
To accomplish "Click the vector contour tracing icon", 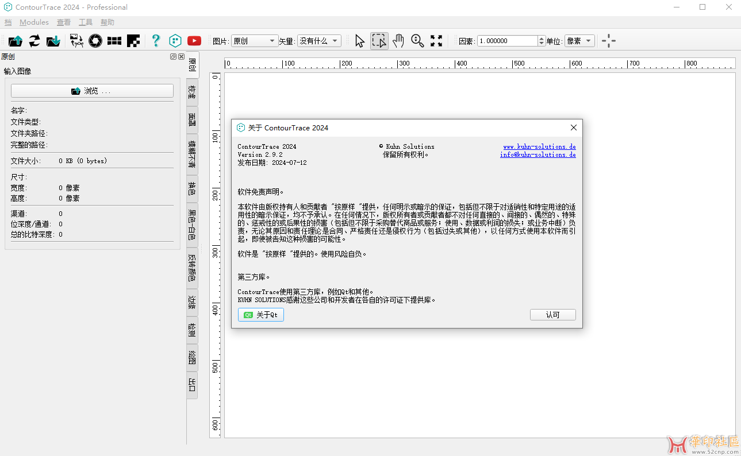I will coord(76,41).
